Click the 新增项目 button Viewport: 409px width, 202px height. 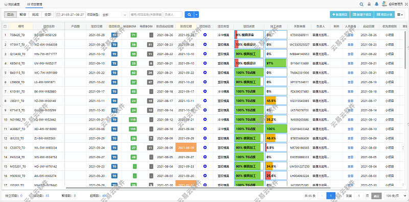[339, 15]
